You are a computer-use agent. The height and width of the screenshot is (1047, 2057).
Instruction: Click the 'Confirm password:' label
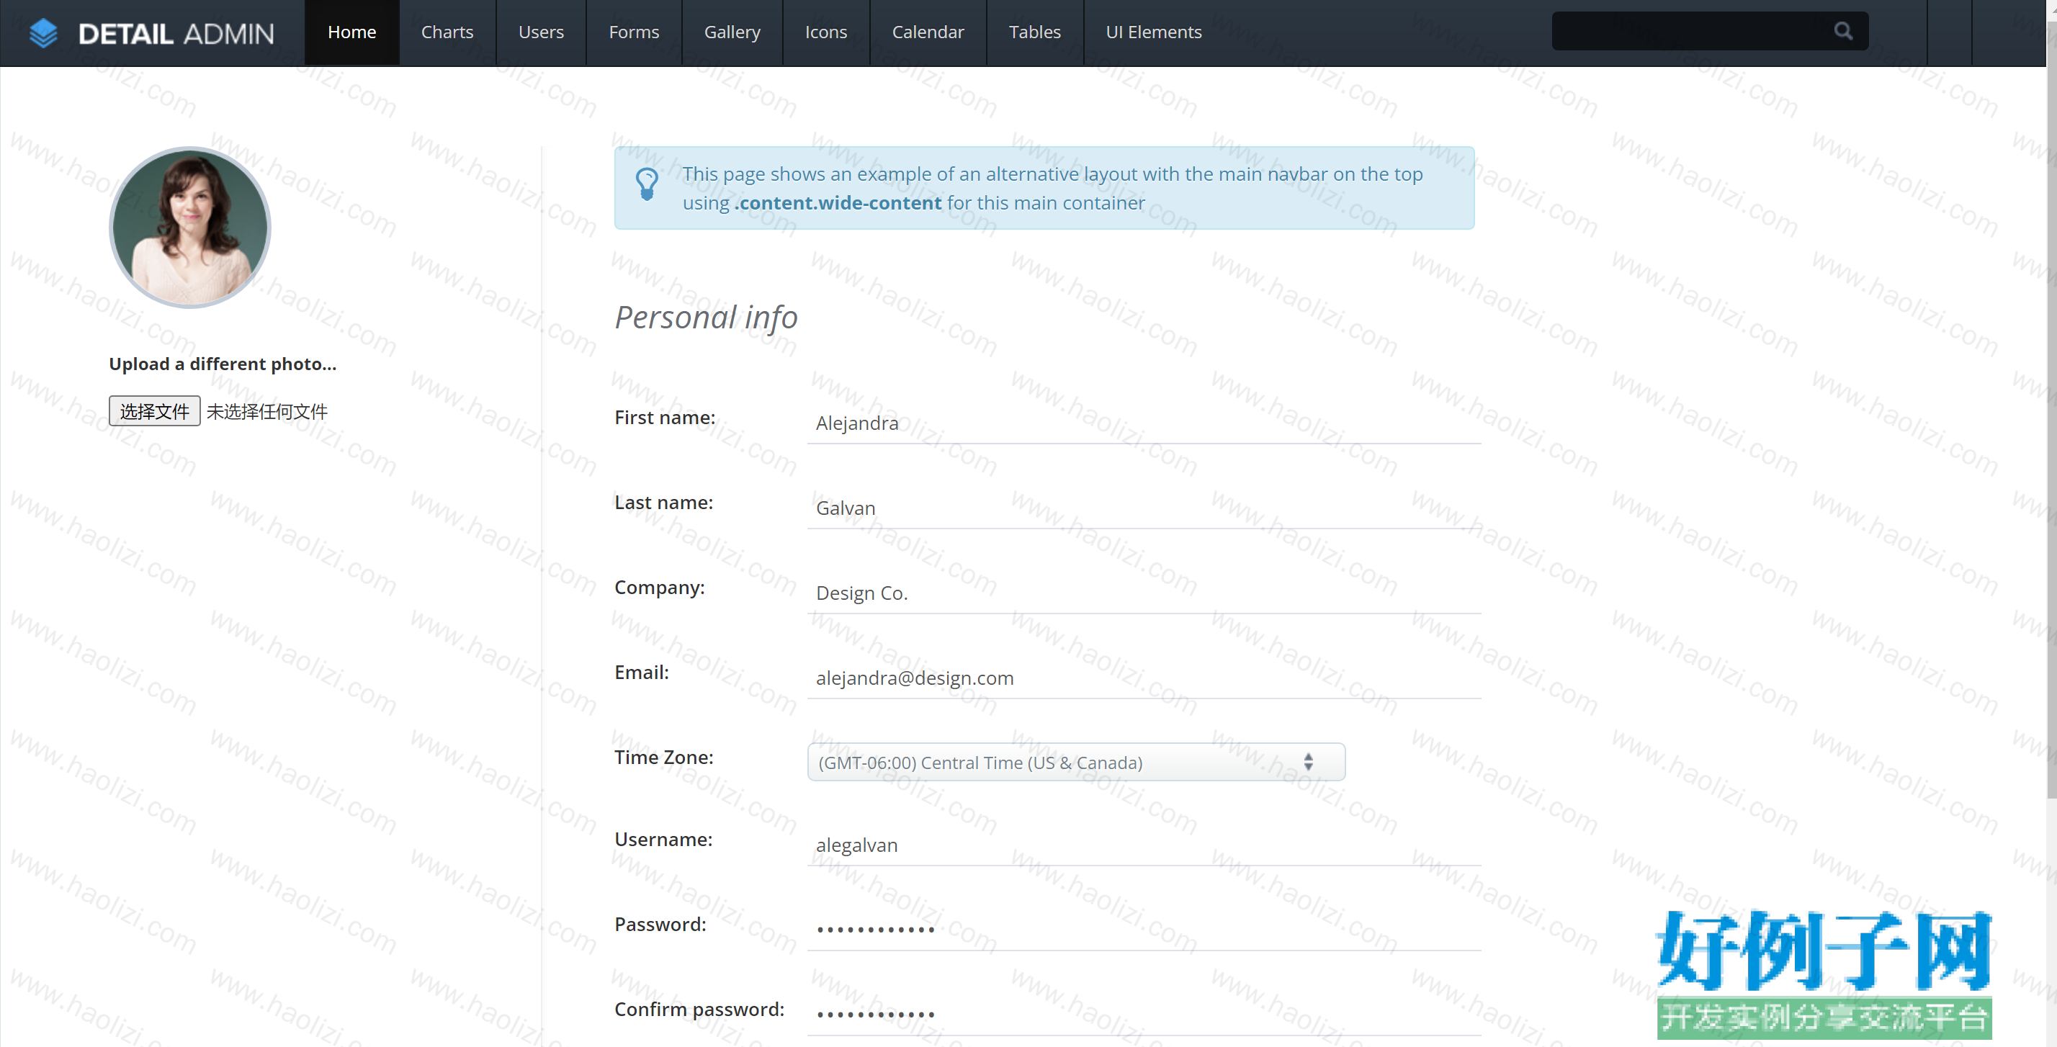click(699, 1010)
